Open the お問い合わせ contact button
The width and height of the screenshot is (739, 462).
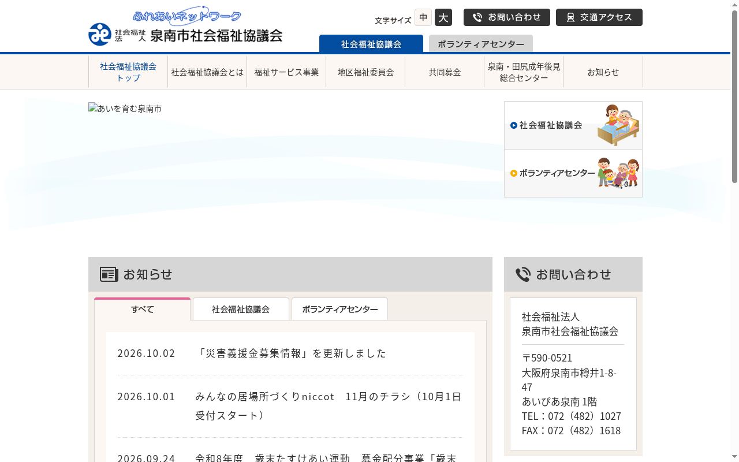tap(507, 17)
